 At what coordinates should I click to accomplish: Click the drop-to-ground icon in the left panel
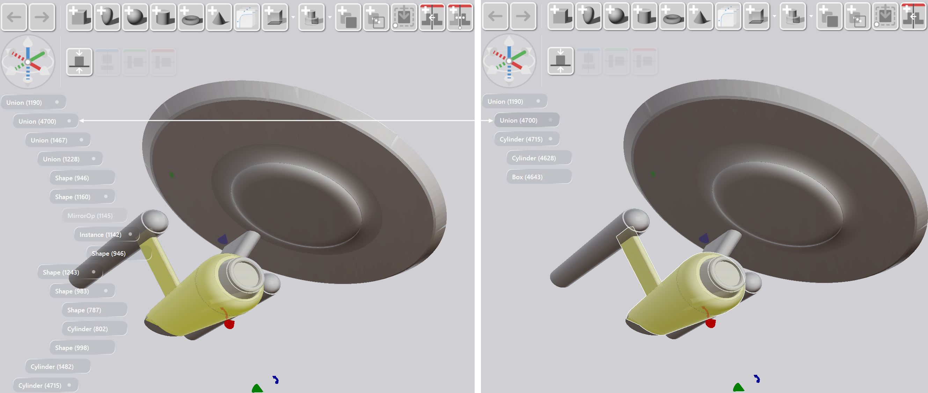(79, 62)
